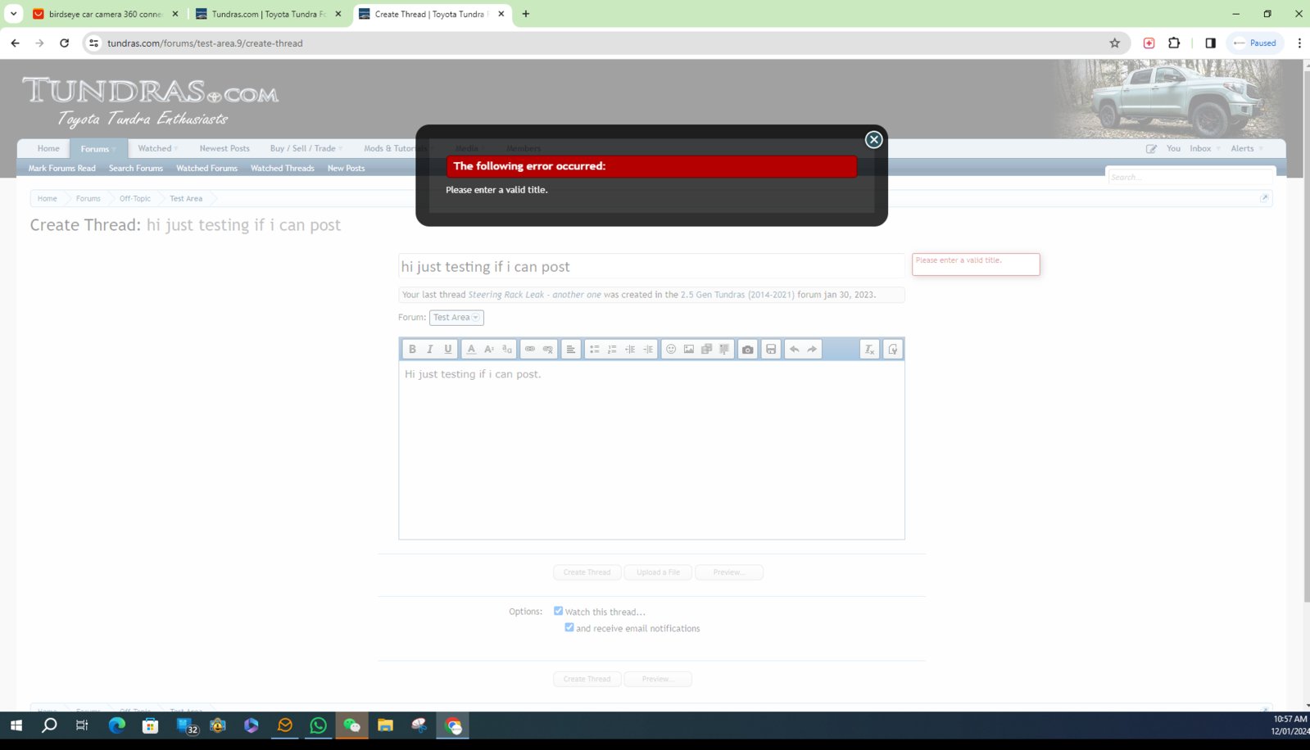Insert unordered bullet list

point(595,350)
